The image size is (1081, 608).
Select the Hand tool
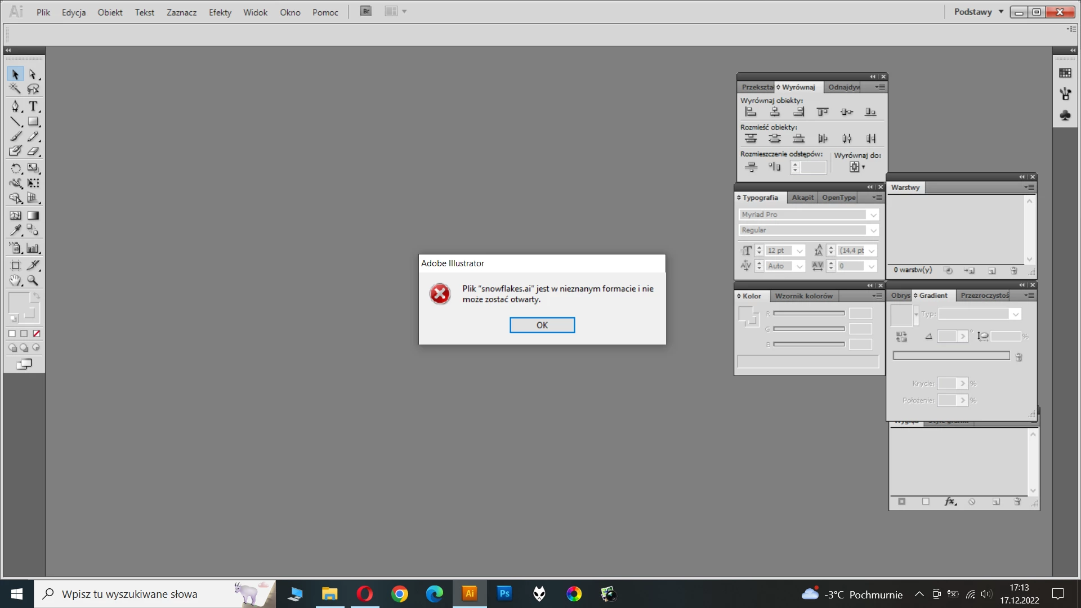[15, 280]
